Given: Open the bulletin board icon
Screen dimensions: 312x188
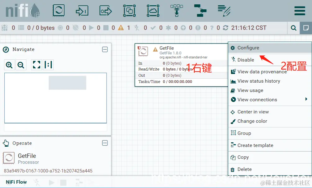Looking at the screenshot, I should [x=306, y=28].
